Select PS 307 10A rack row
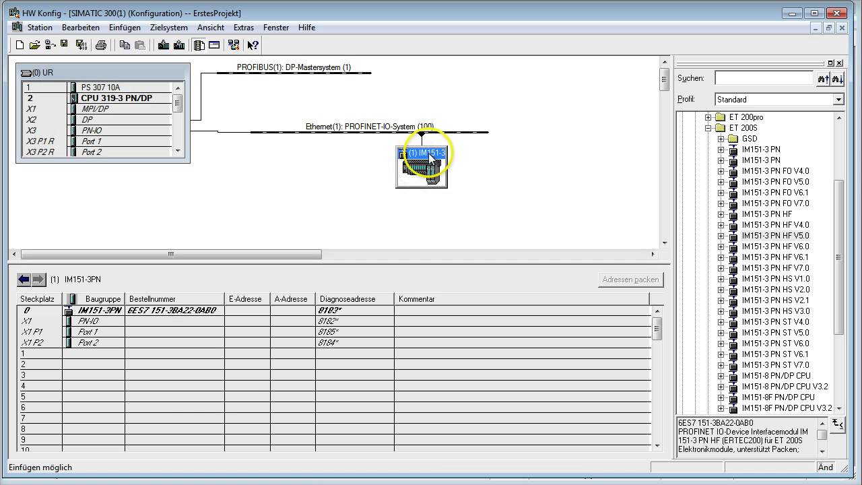This screenshot has width=862, height=485. (x=98, y=88)
